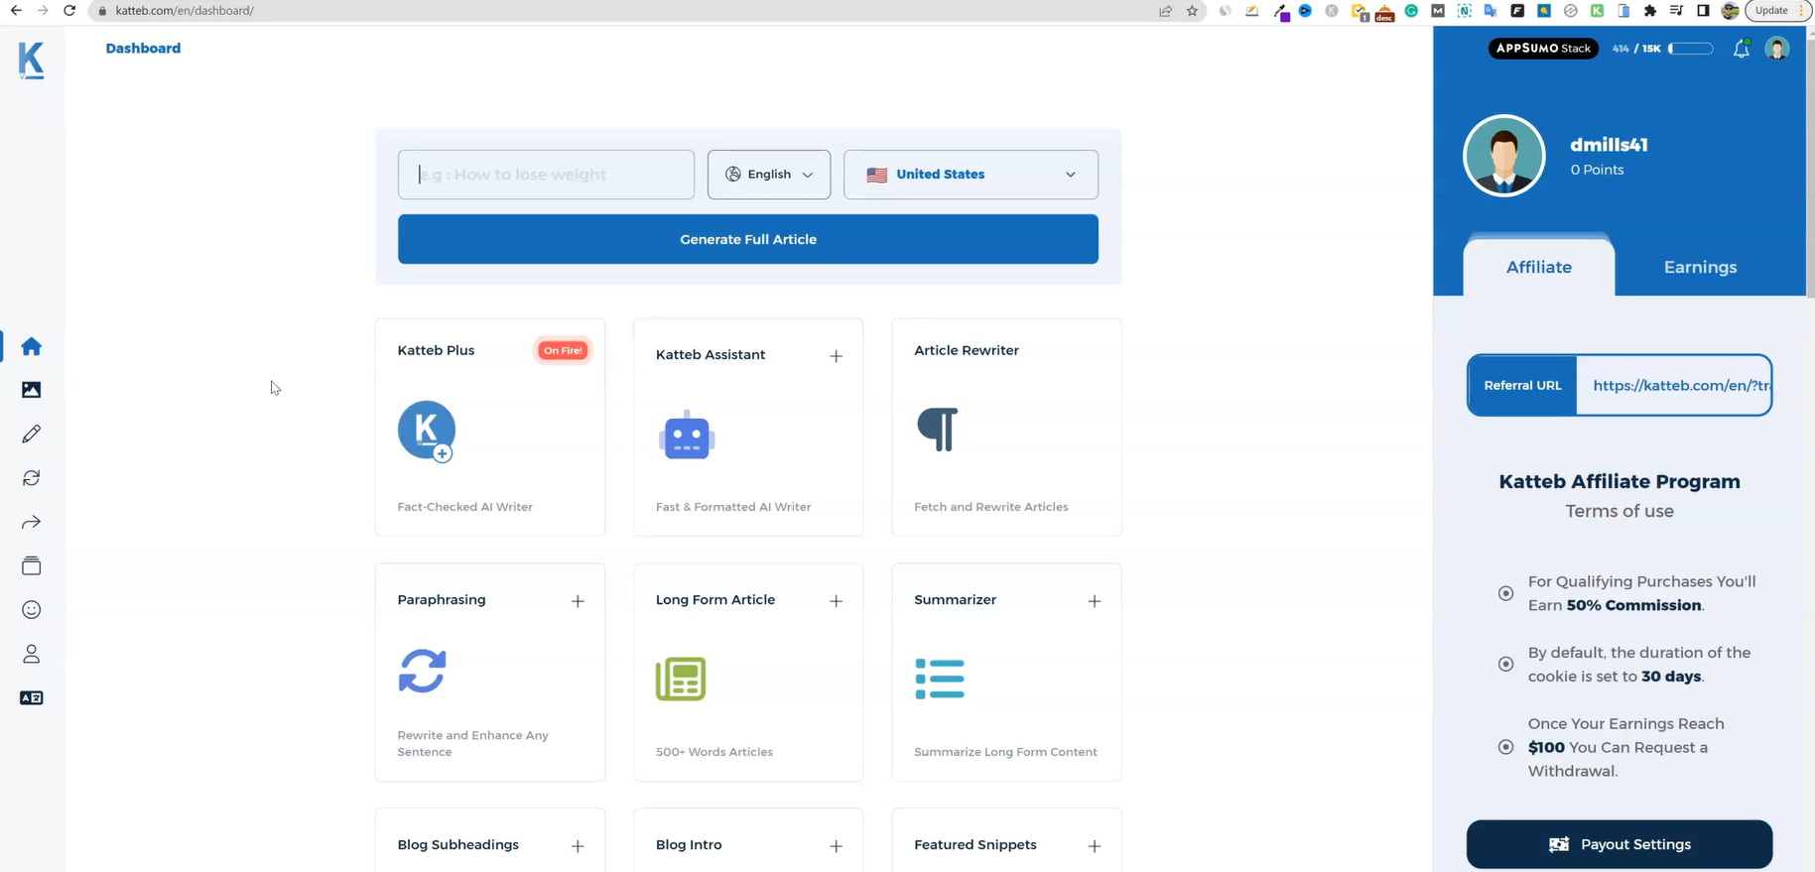
Task: Switch to the Earnings tab
Action: coord(1699,267)
